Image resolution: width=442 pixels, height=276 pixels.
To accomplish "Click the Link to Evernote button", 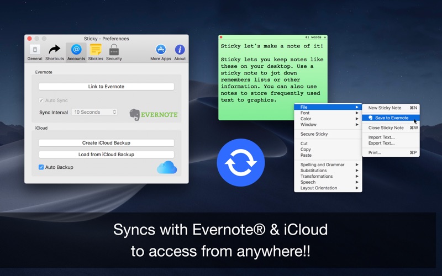I will point(106,87).
